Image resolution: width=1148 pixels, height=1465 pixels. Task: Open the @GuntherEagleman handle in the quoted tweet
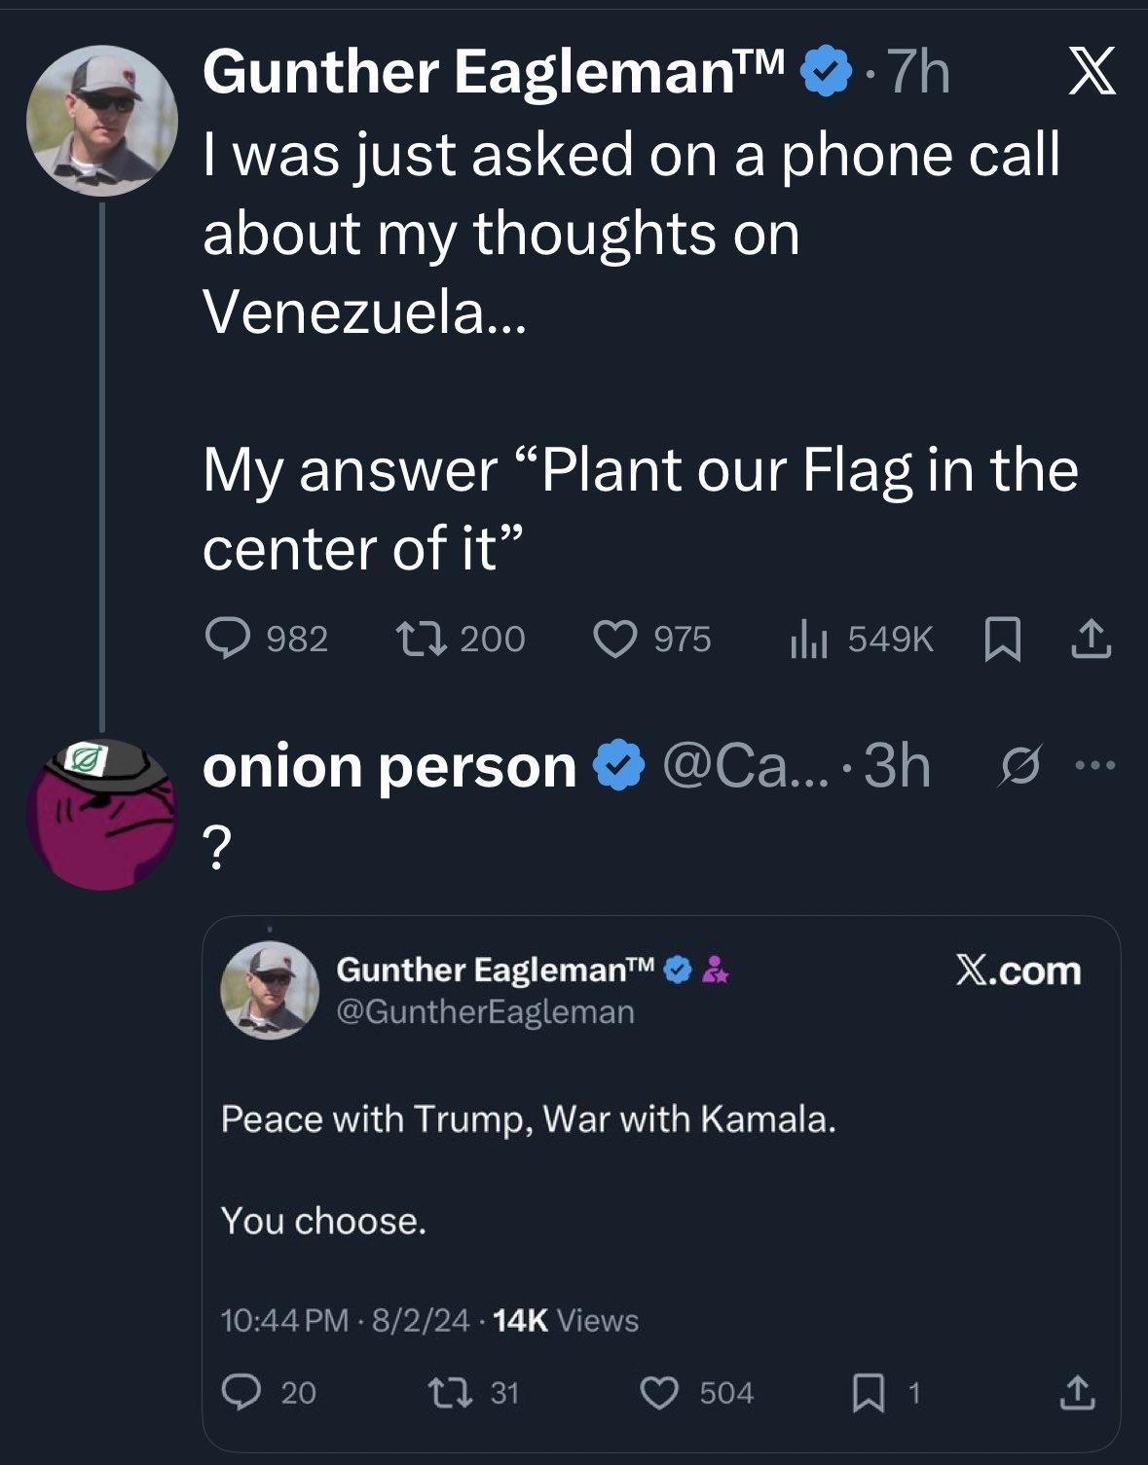[x=485, y=1012]
